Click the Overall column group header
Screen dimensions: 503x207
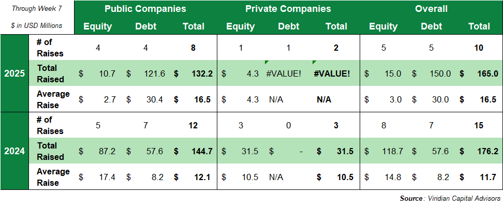(431, 9)
